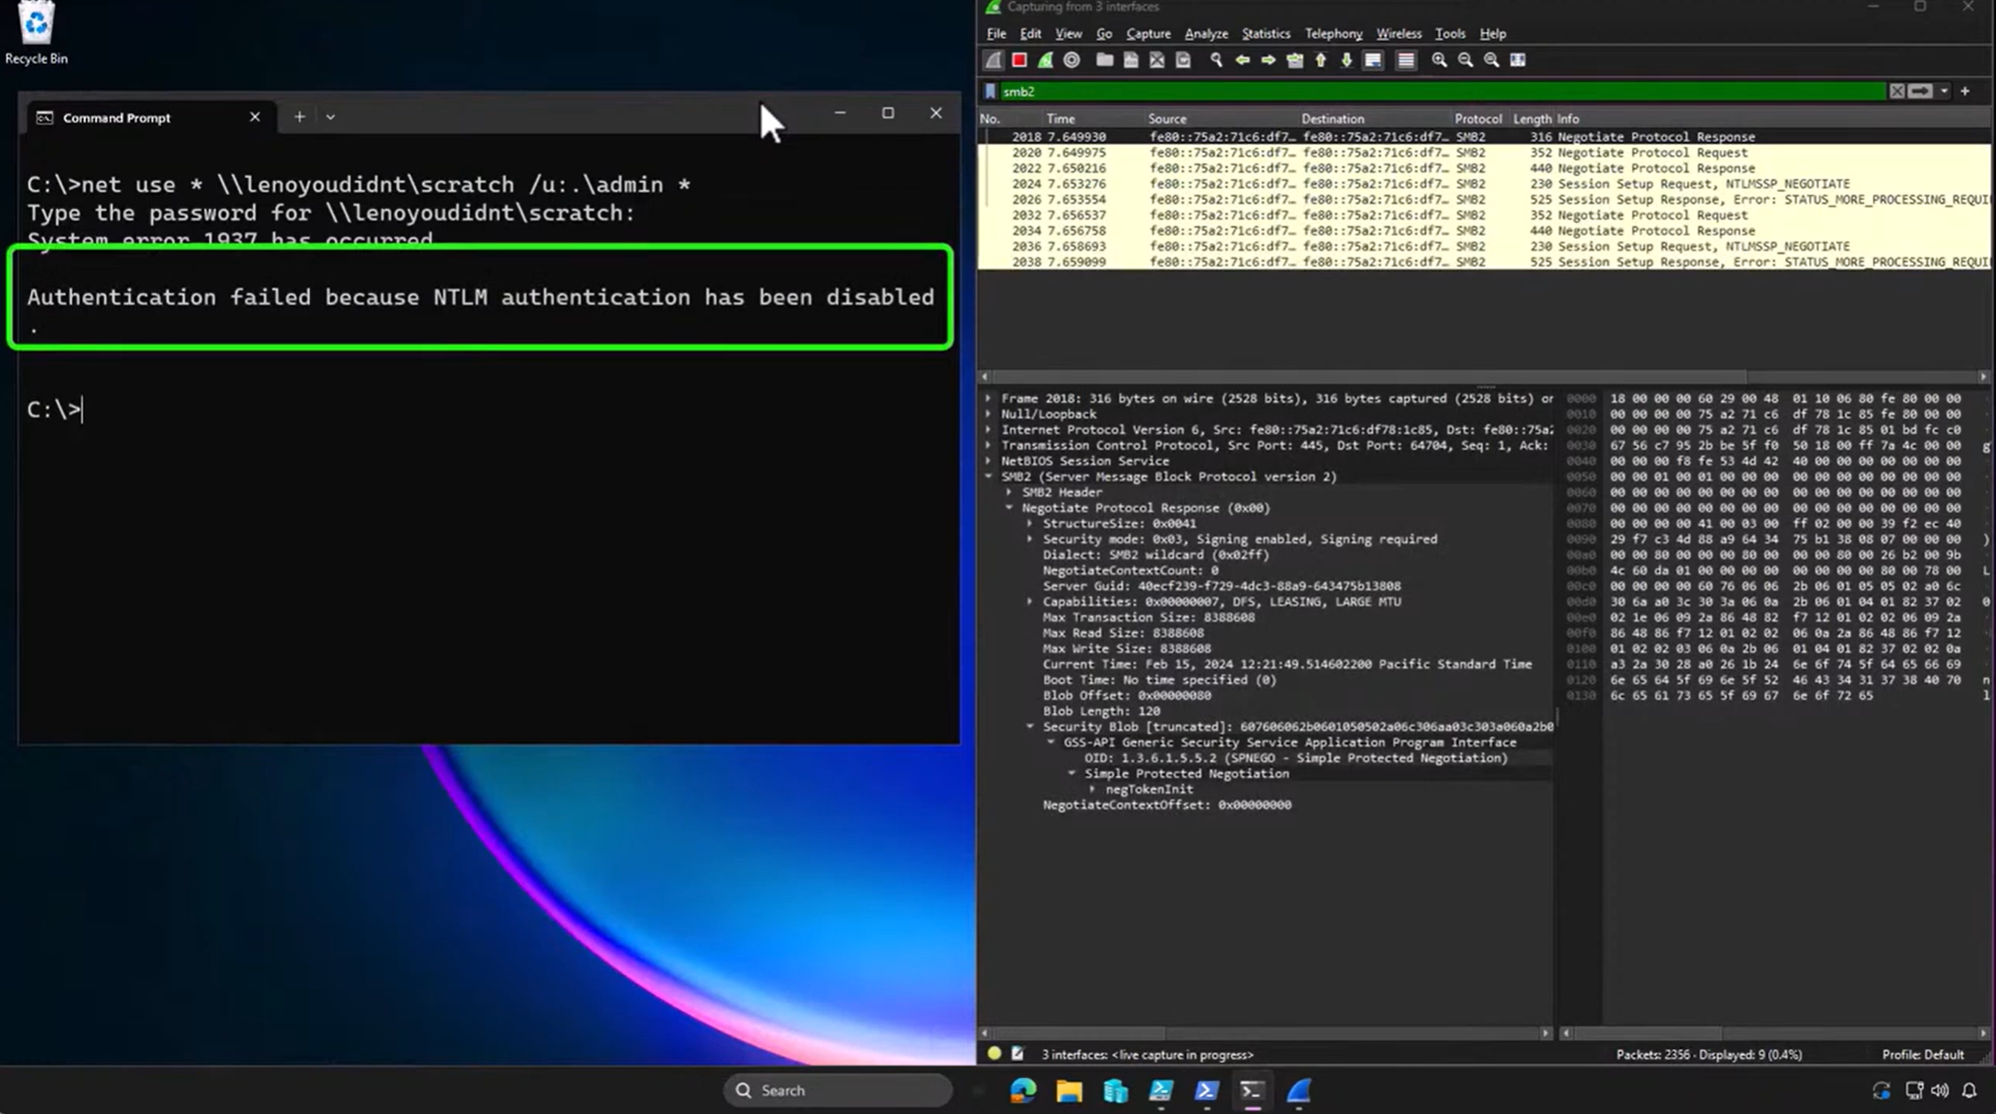Restart the current capture with the green fin icon
This screenshot has height=1114, width=1996.
point(1046,60)
